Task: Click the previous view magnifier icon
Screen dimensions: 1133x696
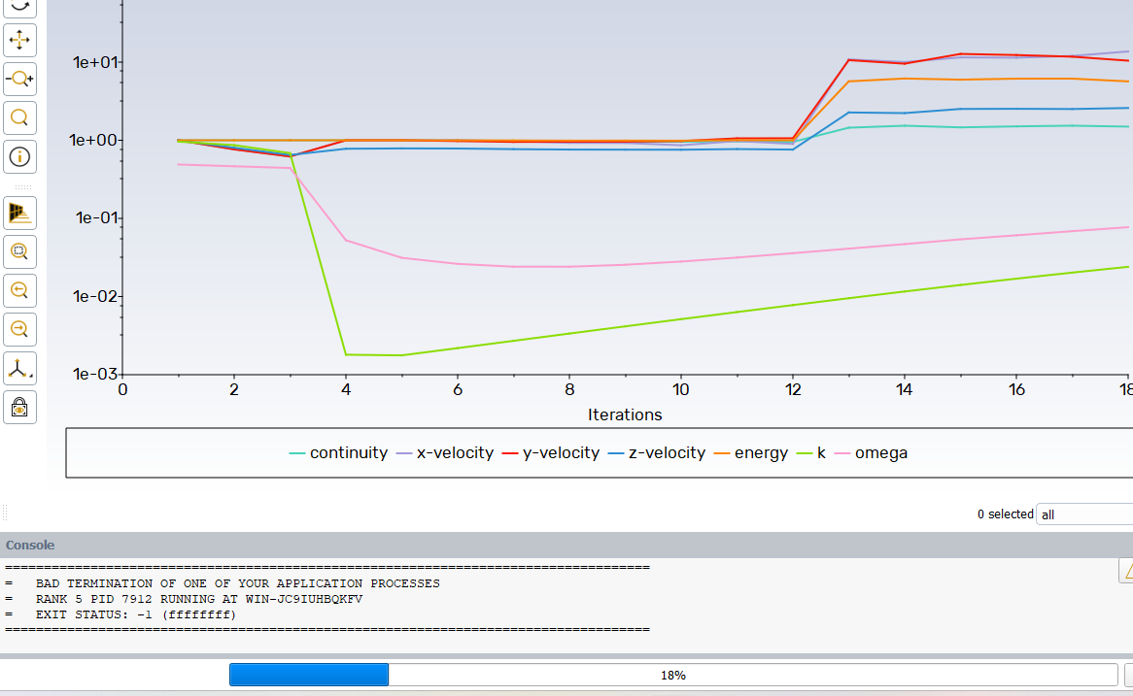Action: (x=19, y=291)
